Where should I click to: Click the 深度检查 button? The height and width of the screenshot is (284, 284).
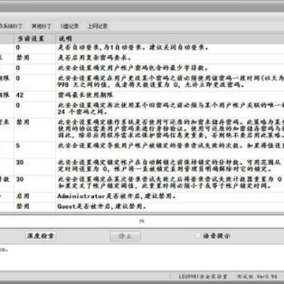[41, 236]
